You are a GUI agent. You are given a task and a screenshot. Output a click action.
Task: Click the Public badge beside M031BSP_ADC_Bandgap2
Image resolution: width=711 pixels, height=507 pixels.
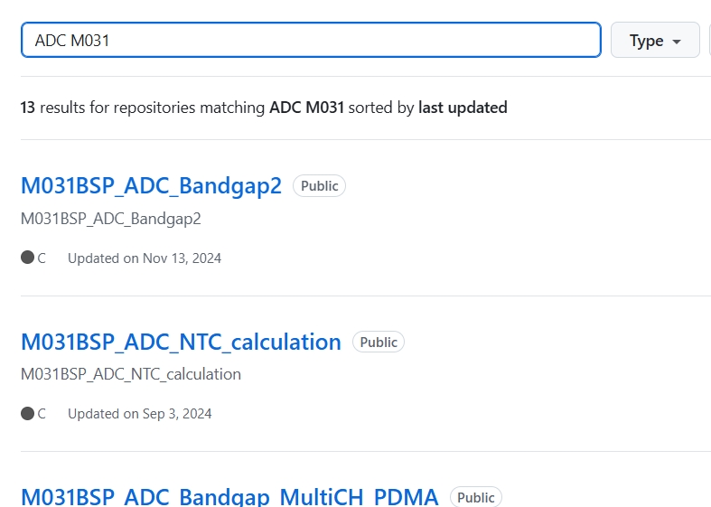tap(319, 186)
